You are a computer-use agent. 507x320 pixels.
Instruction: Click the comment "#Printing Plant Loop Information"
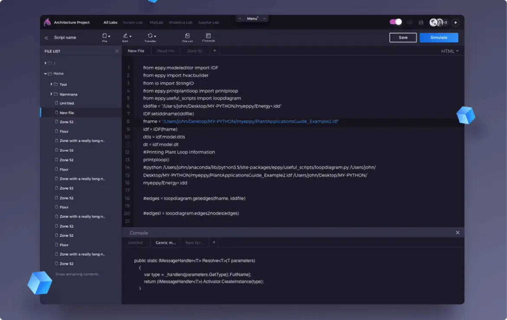point(179,152)
